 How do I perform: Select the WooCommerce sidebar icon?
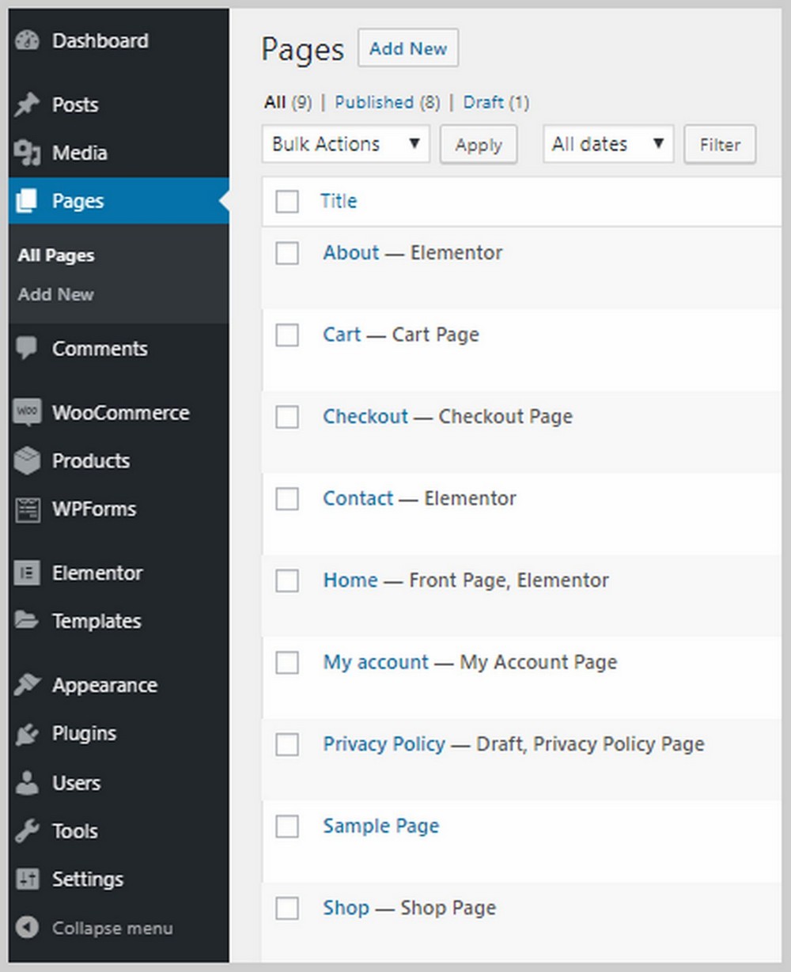coord(27,412)
